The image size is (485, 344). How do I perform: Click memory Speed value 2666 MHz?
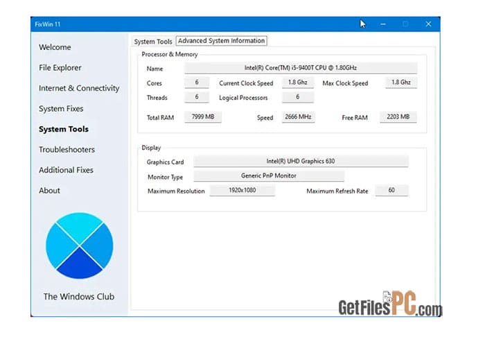click(x=298, y=117)
